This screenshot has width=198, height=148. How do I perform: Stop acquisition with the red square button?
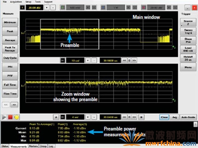tap(10, 117)
